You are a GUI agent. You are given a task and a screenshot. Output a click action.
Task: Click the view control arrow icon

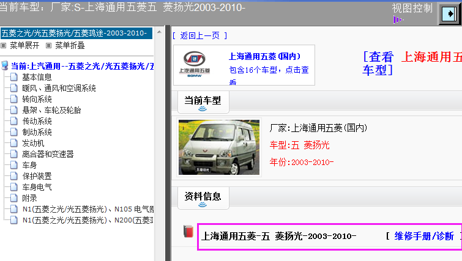[x=450, y=14]
